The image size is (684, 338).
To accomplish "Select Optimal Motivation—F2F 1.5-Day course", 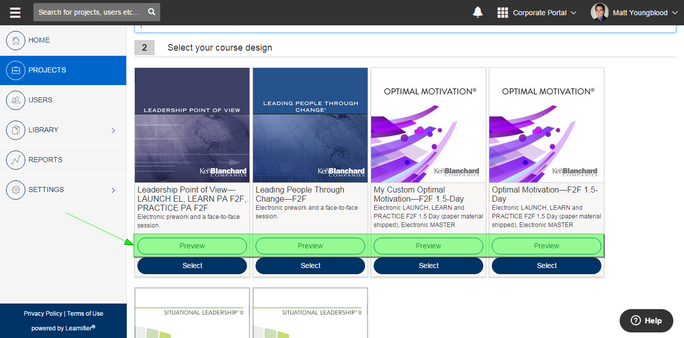I will point(547,266).
